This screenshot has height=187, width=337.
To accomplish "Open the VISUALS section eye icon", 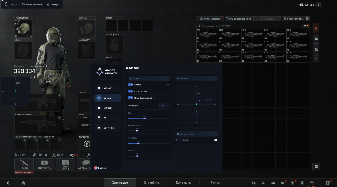I will pos(99,88).
